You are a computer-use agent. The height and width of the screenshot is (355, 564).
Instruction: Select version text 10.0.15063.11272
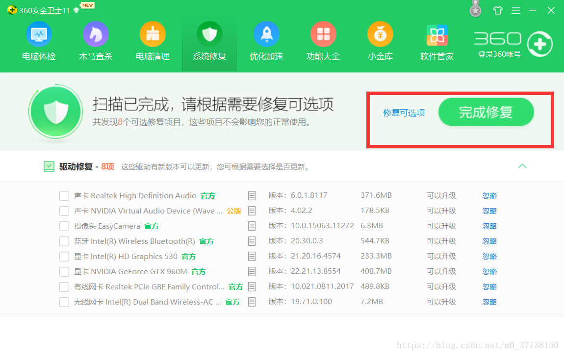pos(322,225)
